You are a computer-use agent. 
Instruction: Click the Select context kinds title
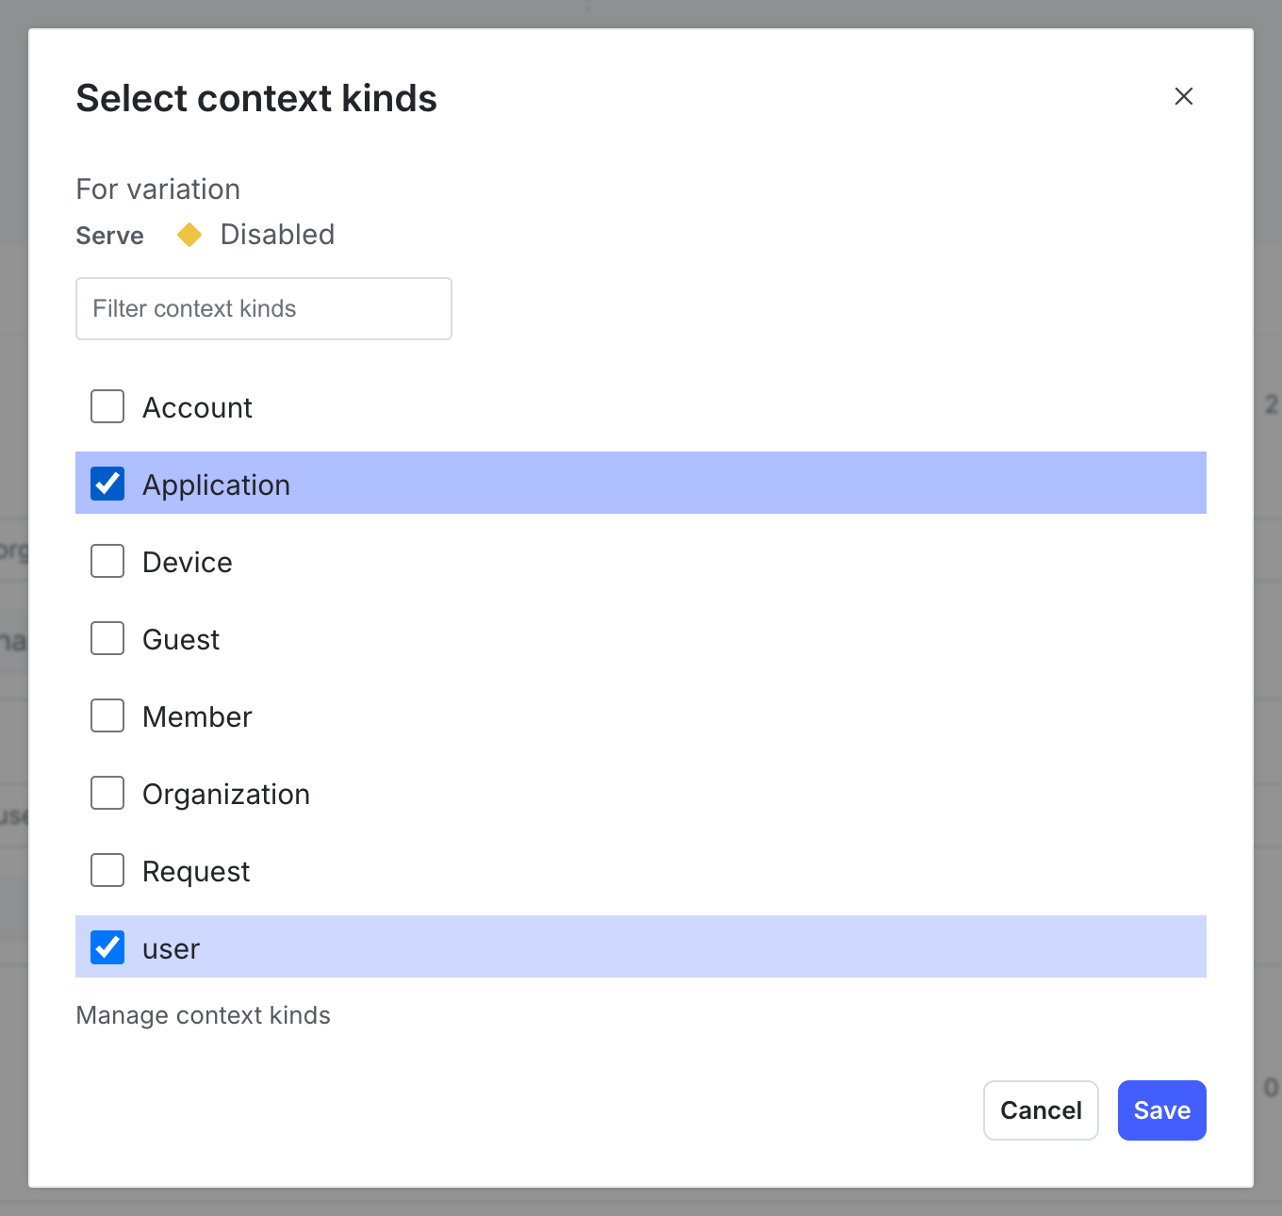tap(255, 98)
